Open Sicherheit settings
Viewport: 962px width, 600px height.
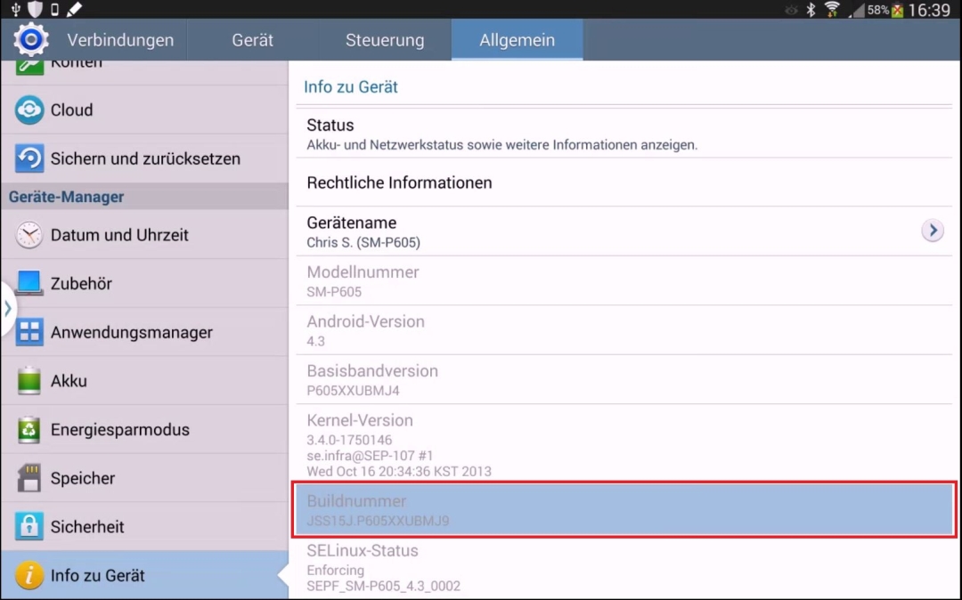point(145,526)
